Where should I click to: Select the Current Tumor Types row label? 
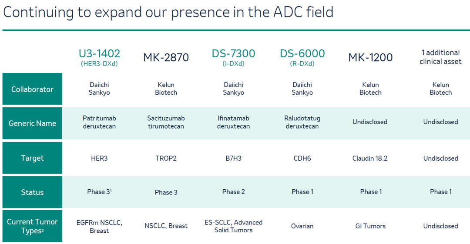(32, 226)
